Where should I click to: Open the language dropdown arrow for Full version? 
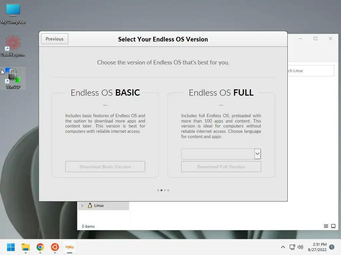click(x=257, y=154)
